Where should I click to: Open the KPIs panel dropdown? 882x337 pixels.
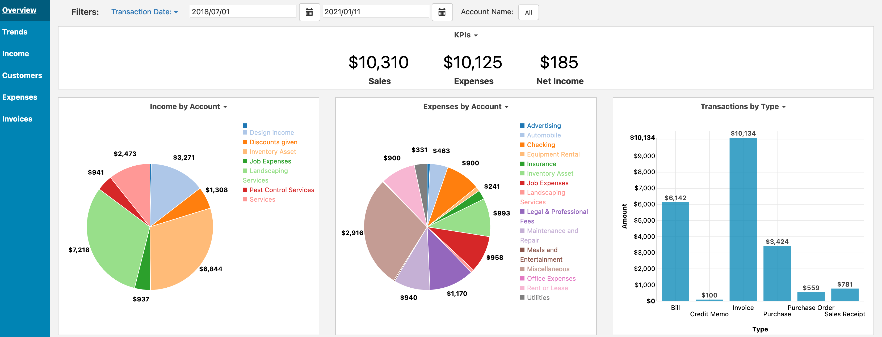click(465, 35)
